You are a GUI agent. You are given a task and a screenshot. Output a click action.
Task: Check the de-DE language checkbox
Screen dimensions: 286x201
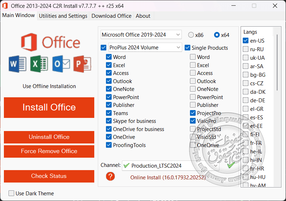[x=246, y=100]
